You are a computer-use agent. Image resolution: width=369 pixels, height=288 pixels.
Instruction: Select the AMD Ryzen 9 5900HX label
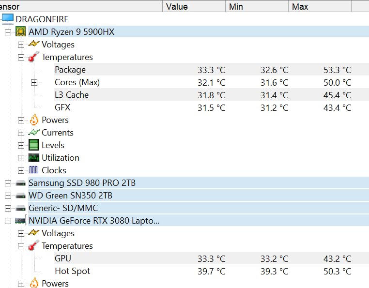[x=71, y=32]
